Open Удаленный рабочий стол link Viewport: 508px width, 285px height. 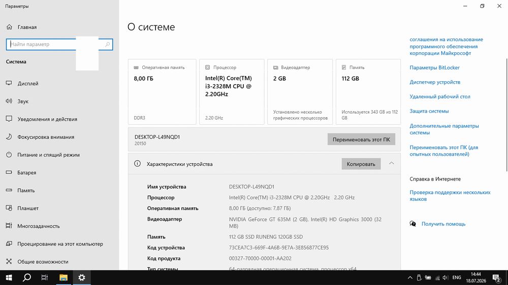coord(439,96)
